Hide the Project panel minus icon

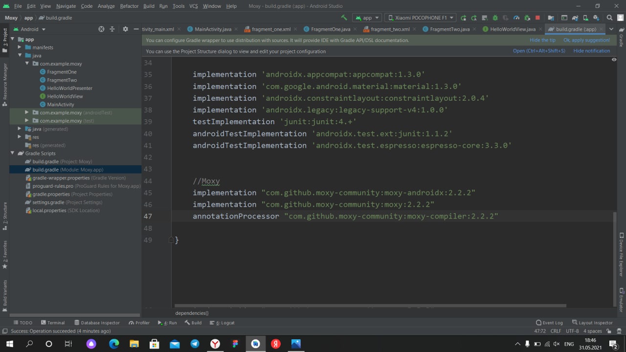[136, 29]
